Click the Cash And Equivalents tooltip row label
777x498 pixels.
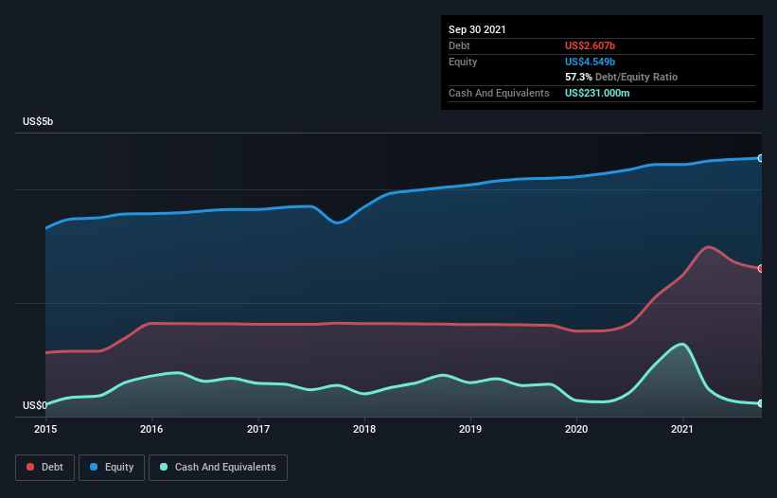pyautogui.click(x=499, y=93)
